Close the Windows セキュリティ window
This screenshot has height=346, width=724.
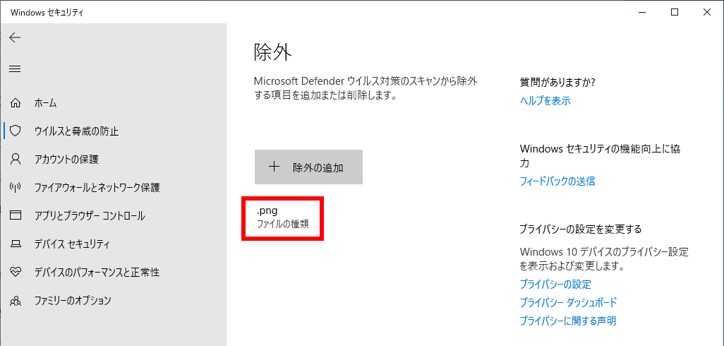click(707, 13)
